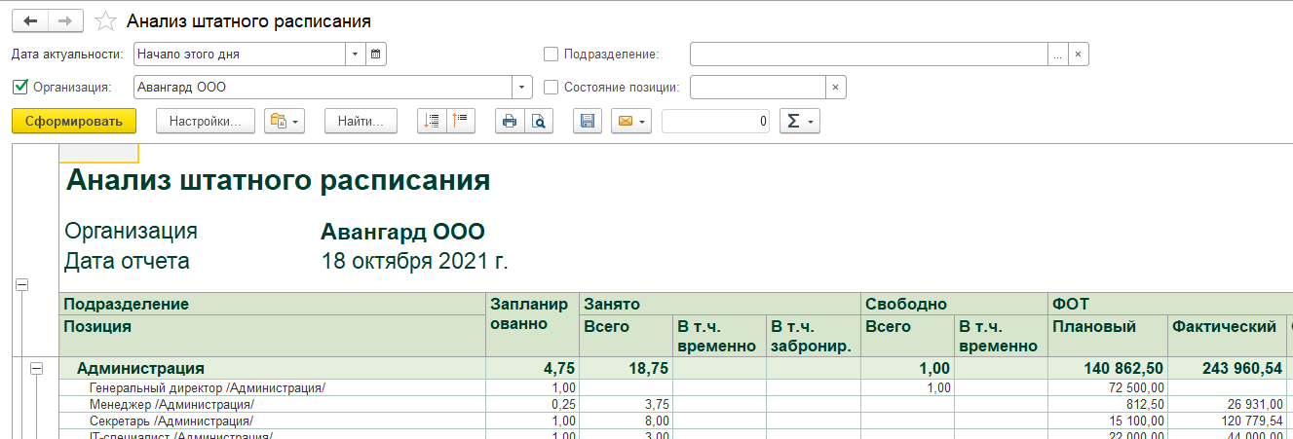Click the print icon in toolbar
The height and width of the screenshot is (439, 1293).
509,122
